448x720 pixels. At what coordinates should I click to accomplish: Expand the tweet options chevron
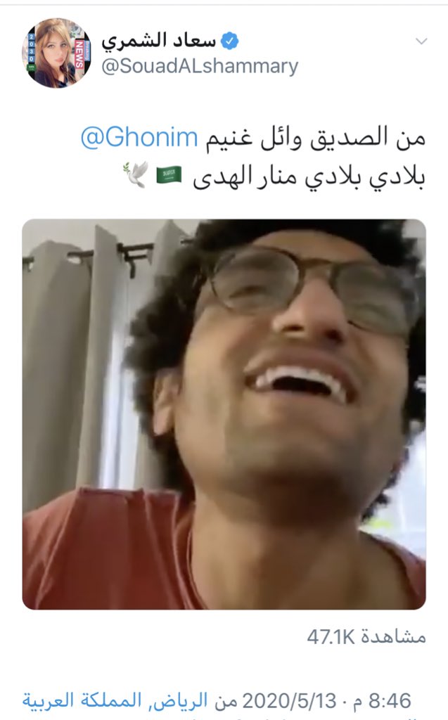point(421,41)
